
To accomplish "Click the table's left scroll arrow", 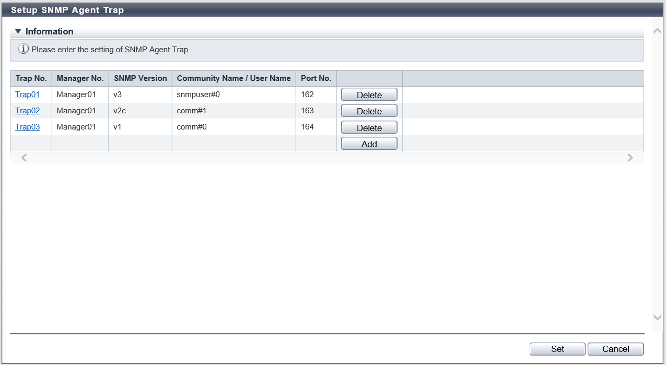I will click(24, 158).
